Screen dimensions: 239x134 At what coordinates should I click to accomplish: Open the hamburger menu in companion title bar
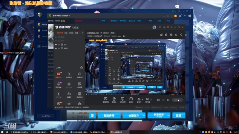tap(171, 27)
